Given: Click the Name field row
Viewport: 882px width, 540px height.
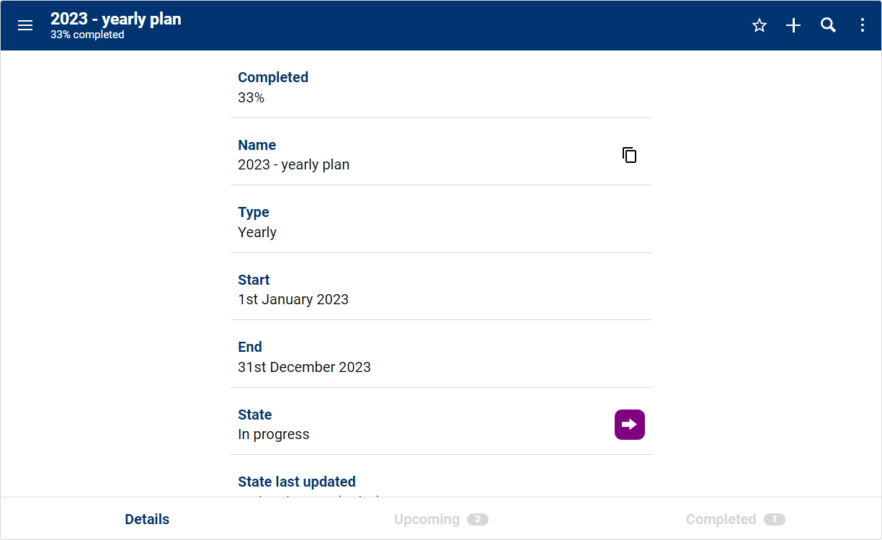Looking at the screenshot, I should 418,155.
